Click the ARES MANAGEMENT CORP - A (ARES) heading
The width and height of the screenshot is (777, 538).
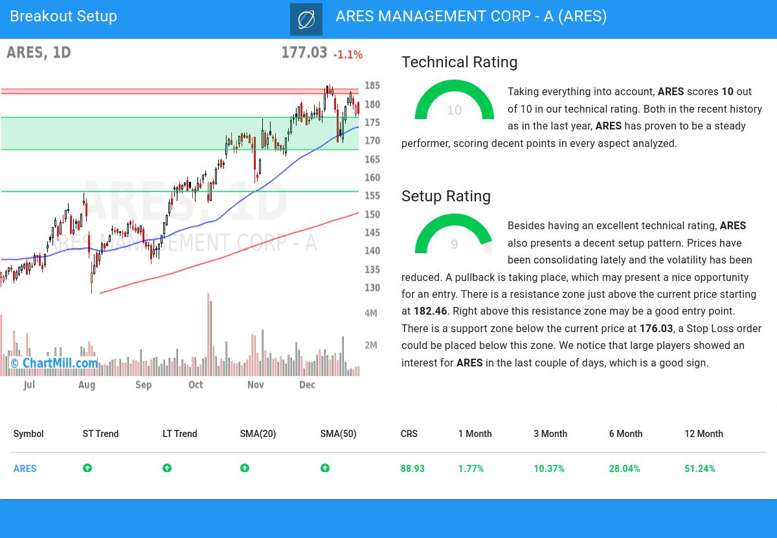point(471,16)
